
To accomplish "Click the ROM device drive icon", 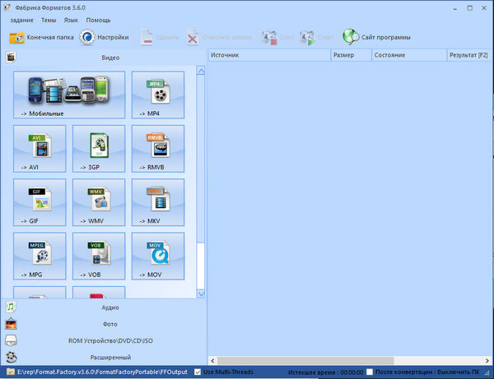I will (x=11, y=340).
